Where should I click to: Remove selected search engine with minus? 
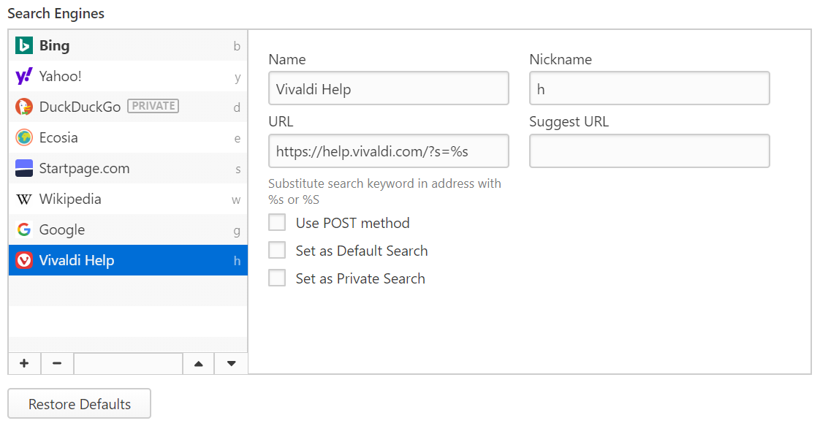point(57,363)
